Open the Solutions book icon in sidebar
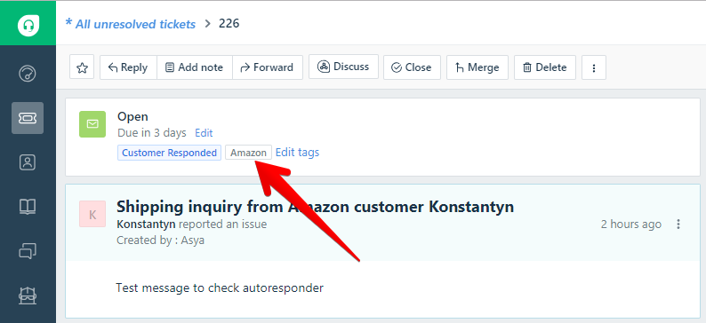 point(28,207)
